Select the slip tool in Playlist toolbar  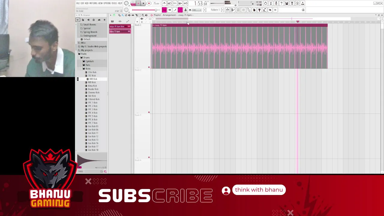coord(133,15)
